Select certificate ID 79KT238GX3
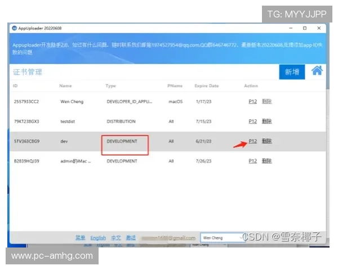The image size is (338, 270). (26, 121)
